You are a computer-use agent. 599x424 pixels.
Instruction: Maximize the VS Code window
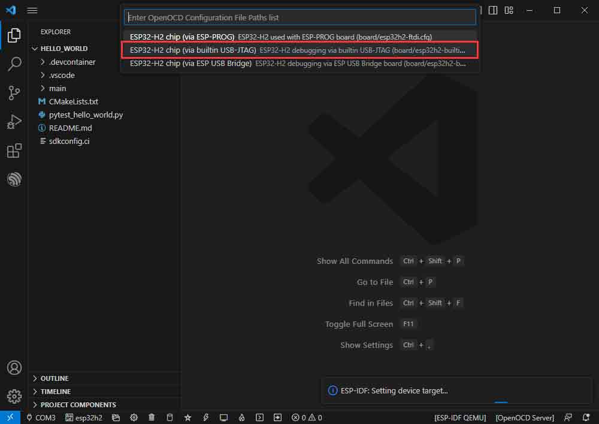click(x=557, y=10)
